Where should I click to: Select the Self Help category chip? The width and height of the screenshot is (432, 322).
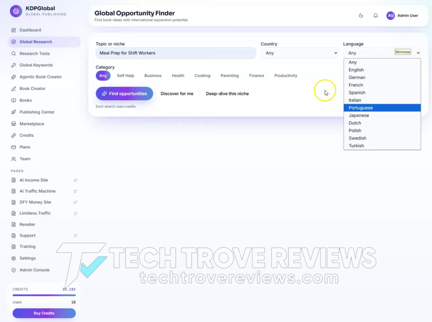(125, 76)
